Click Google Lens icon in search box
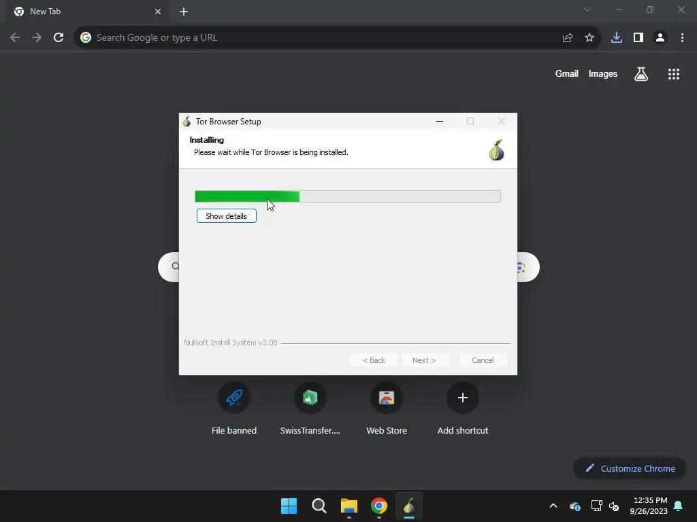Screen dimensions: 697x522 [521, 267]
